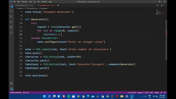
Task: Open the Terminal menu
Action: point(44,2)
